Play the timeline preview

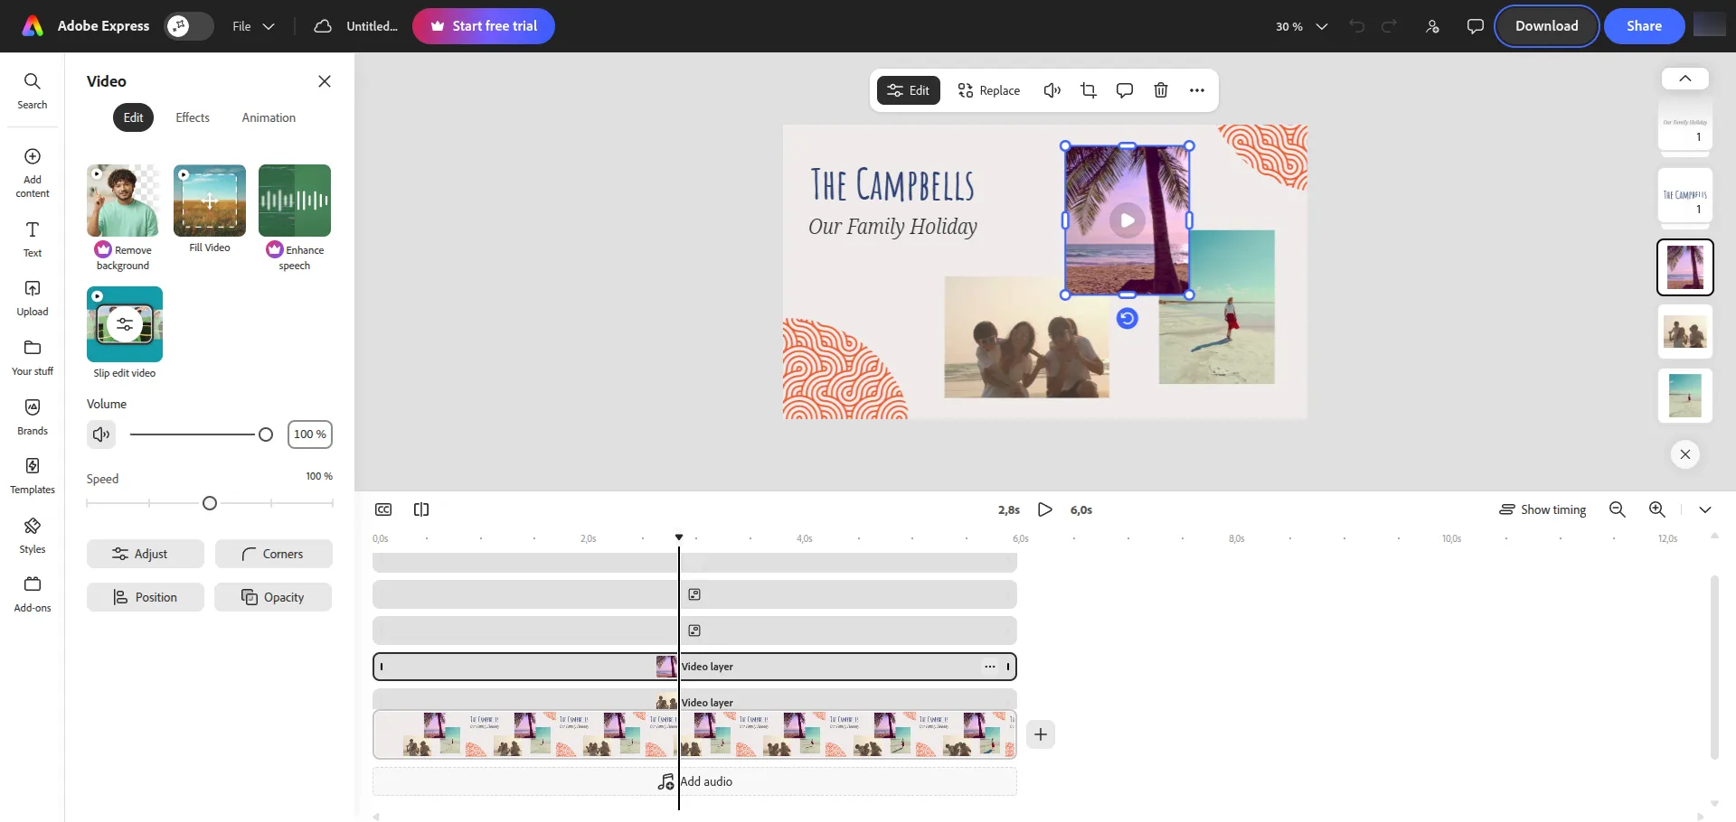coord(1045,509)
